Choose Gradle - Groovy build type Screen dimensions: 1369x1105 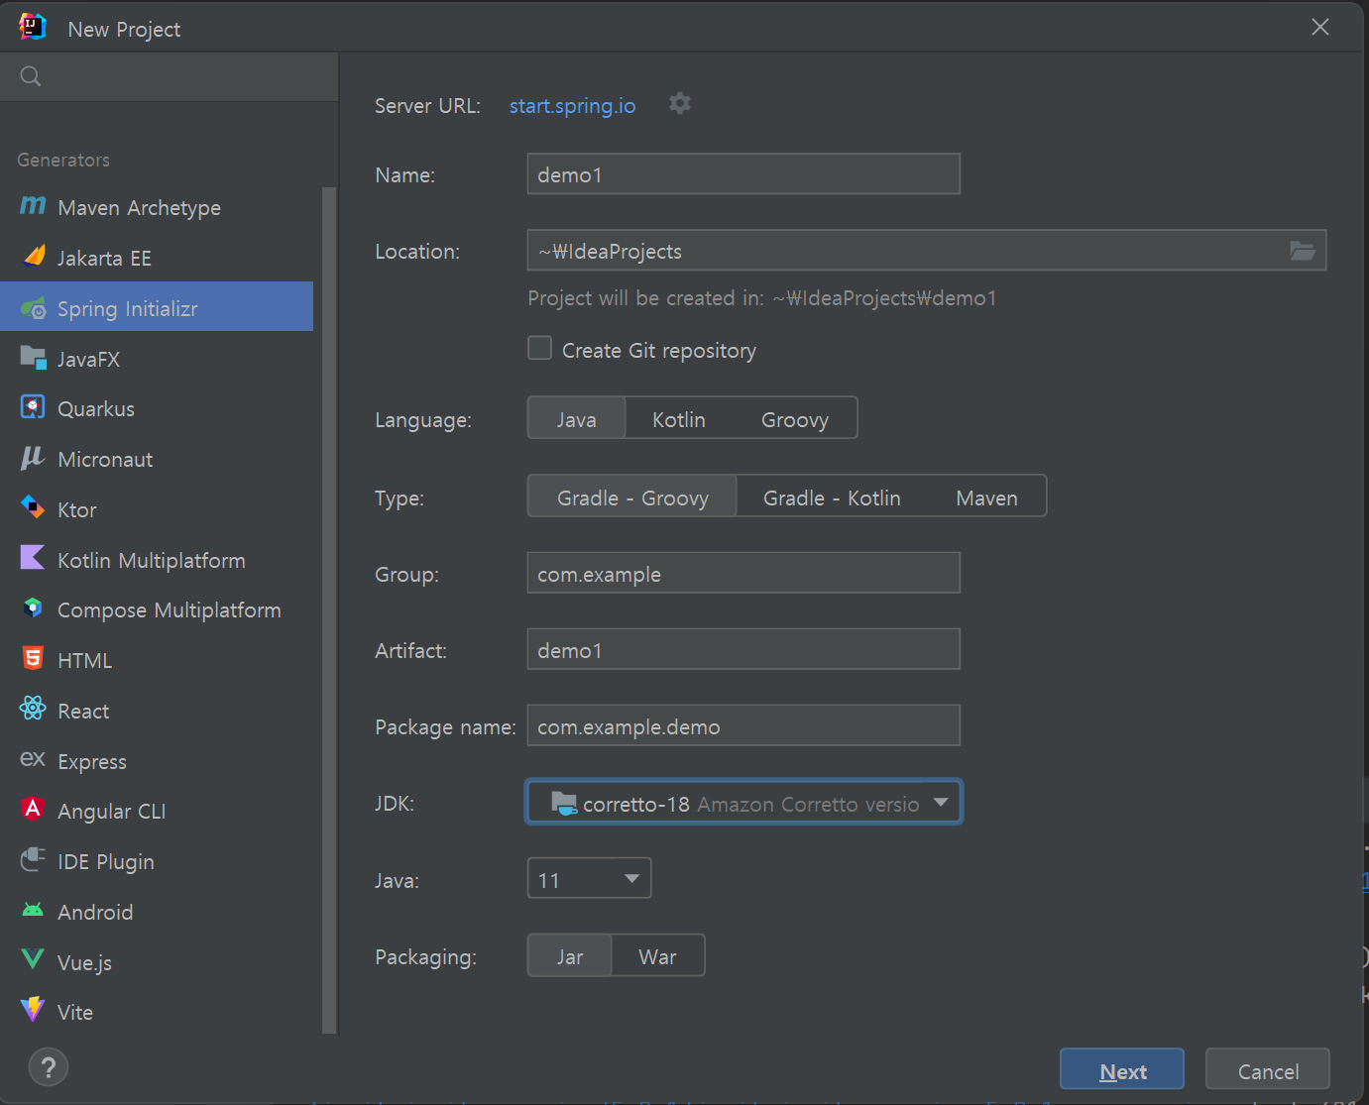[x=632, y=497]
